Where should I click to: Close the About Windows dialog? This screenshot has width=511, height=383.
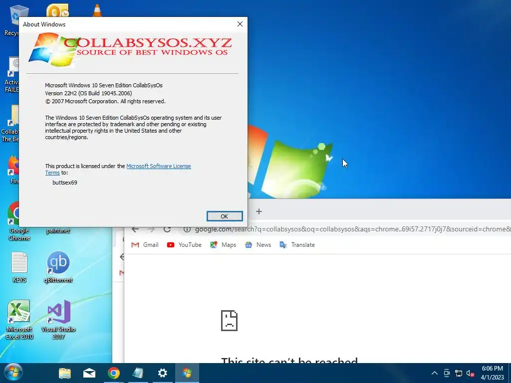coord(240,24)
